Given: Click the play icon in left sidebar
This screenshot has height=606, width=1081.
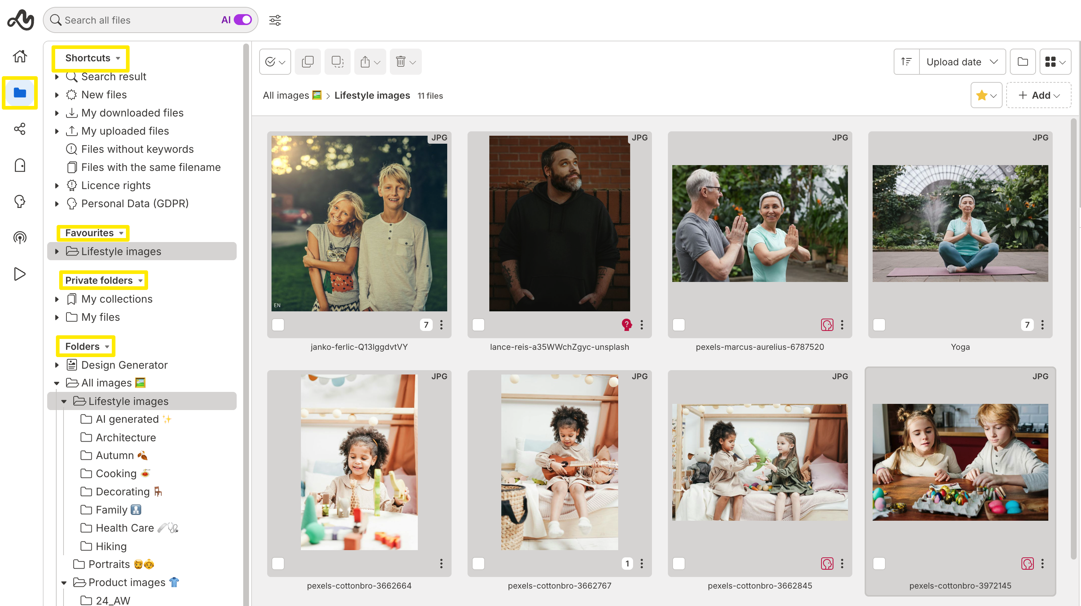Looking at the screenshot, I should tap(20, 274).
